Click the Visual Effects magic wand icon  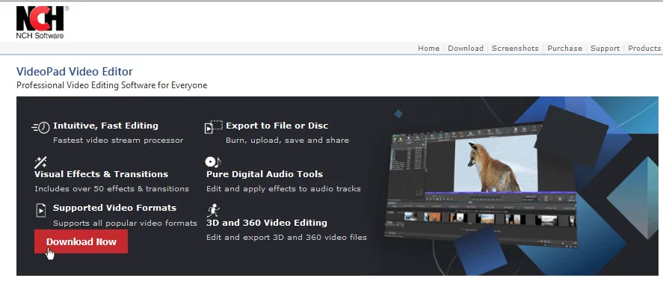[40, 162]
